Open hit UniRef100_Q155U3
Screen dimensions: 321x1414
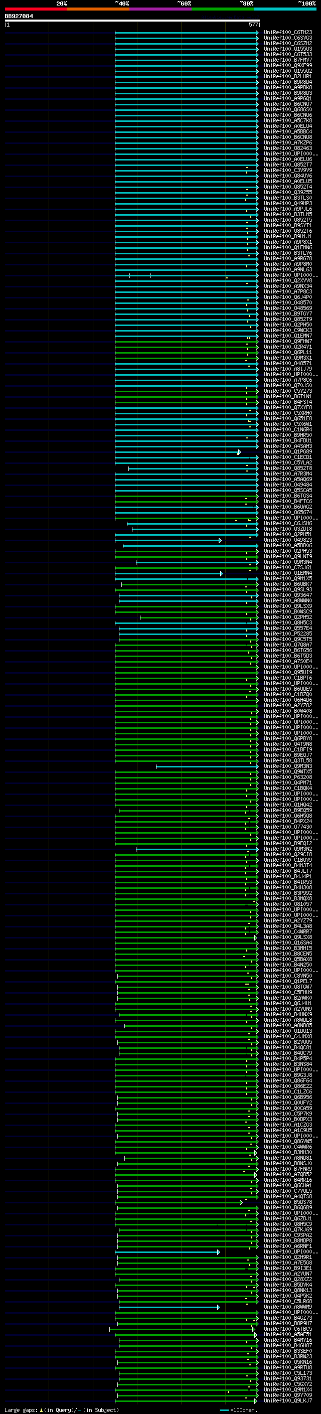click(287, 49)
